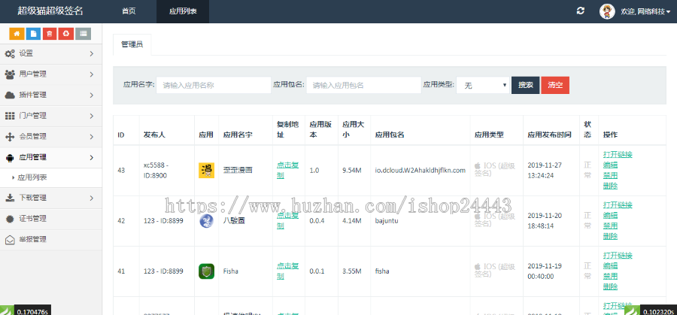Focus the 应用名字 input field
The width and height of the screenshot is (677, 315).
pyautogui.click(x=214, y=86)
